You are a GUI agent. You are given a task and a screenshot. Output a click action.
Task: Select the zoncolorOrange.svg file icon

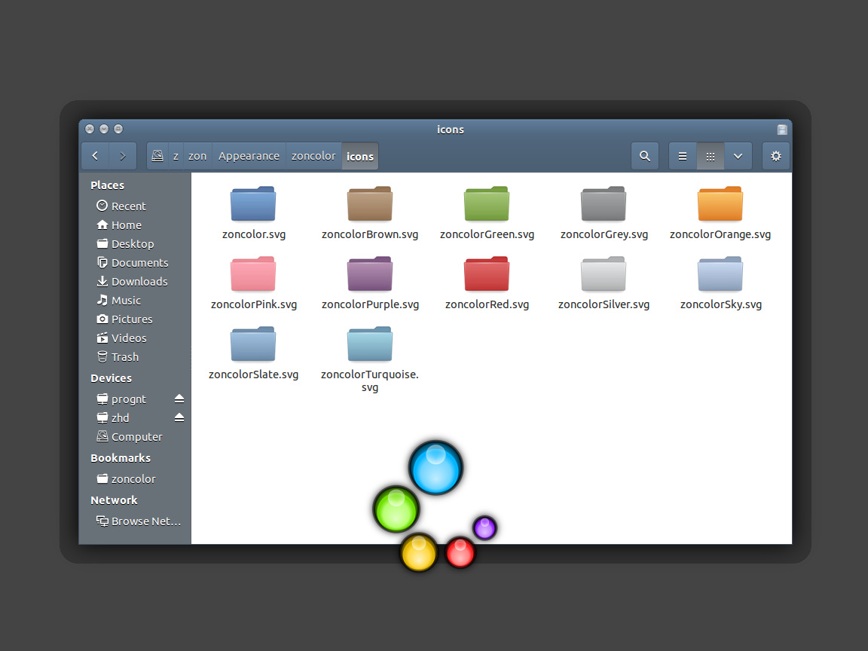pyautogui.click(x=720, y=203)
